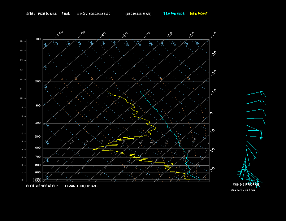
Task: Click the 900 pressure level label
Action: click(x=38, y=173)
